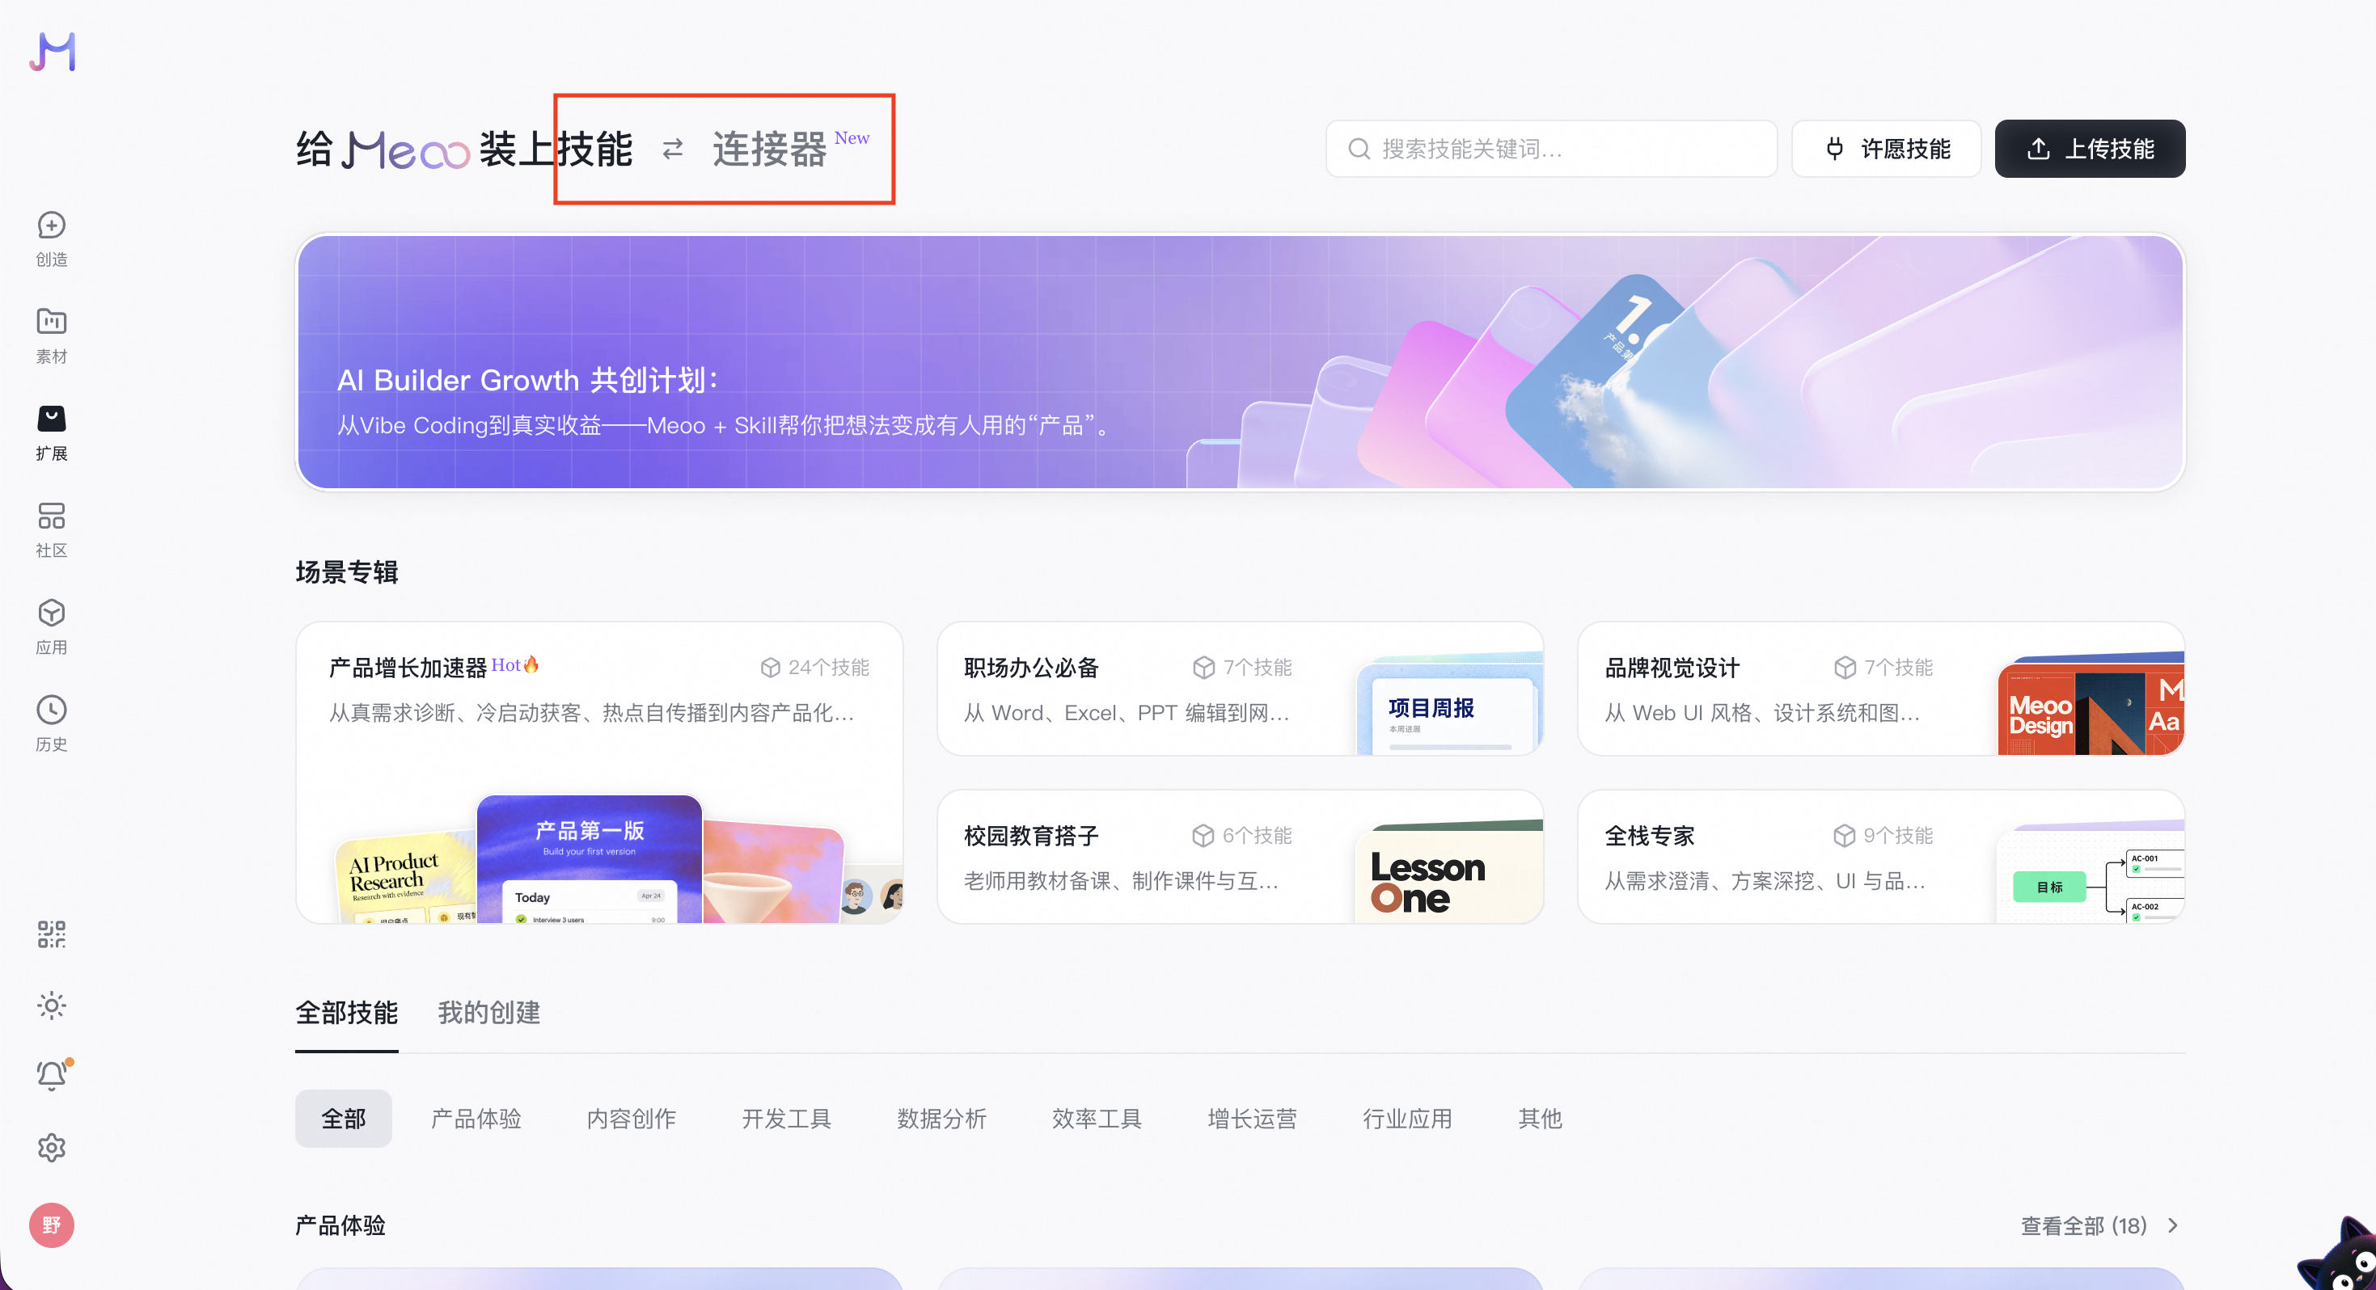The width and height of the screenshot is (2376, 1290).
Task: Select the 全部 category filter
Action: (343, 1119)
